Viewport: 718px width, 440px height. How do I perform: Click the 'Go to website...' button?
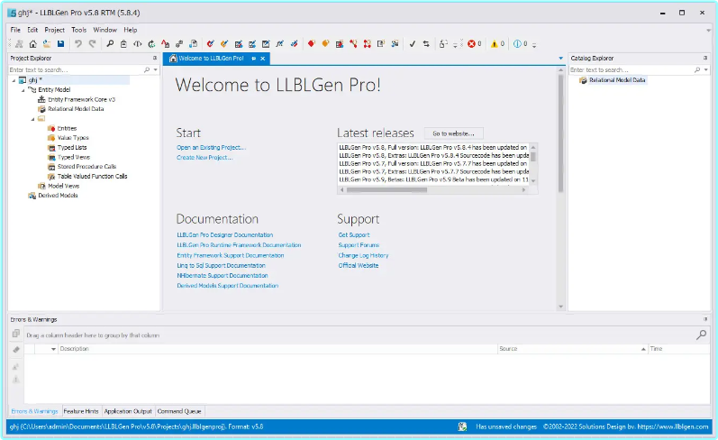[453, 133]
